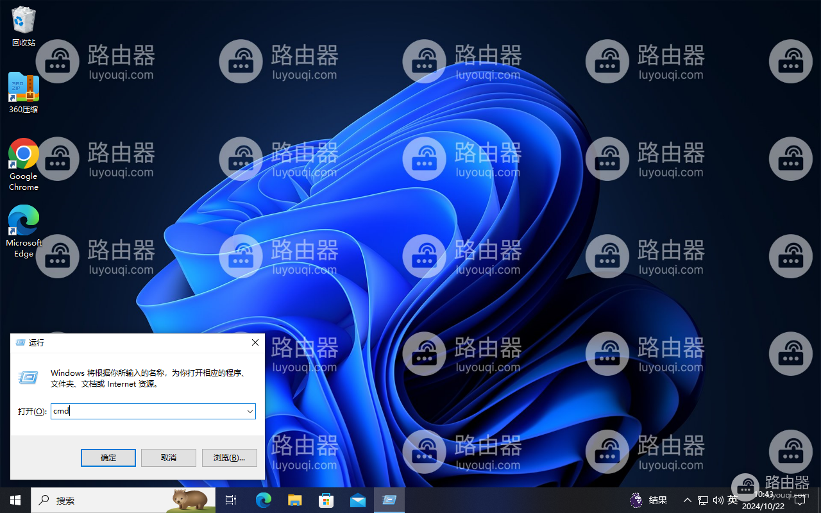This screenshot has width=821, height=513.
Task: Show hidden system tray icons chevron
Action: pyautogui.click(x=687, y=500)
